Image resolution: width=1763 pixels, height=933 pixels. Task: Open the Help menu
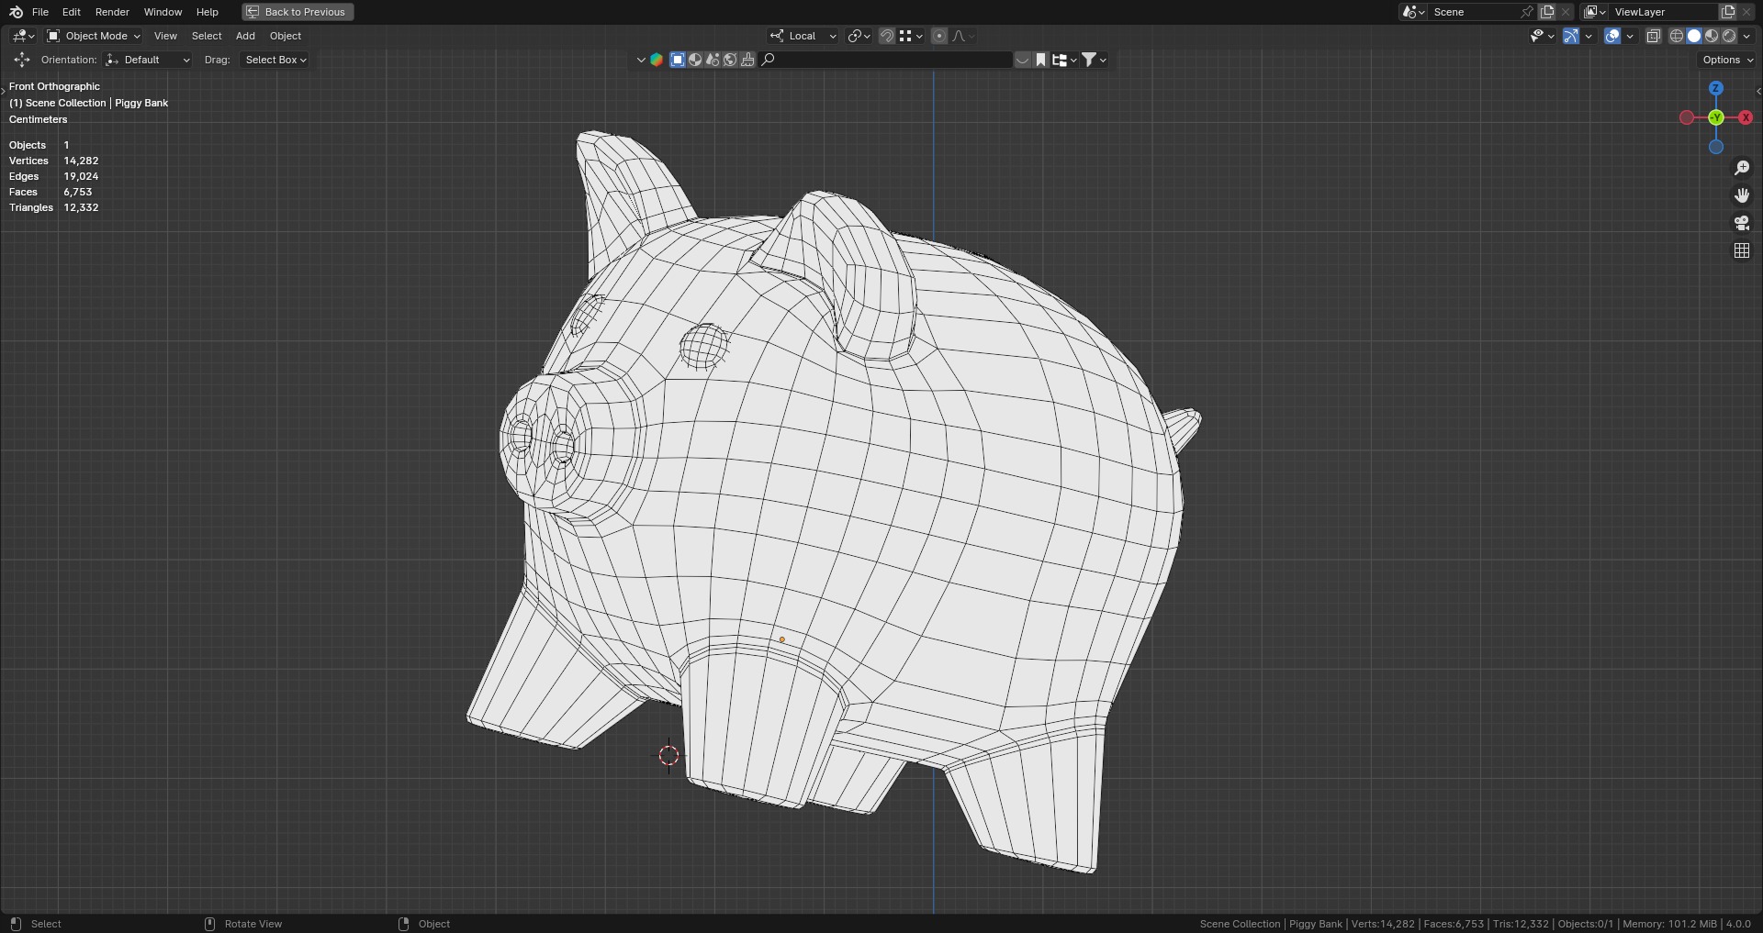pyautogui.click(x=208, y=12)
